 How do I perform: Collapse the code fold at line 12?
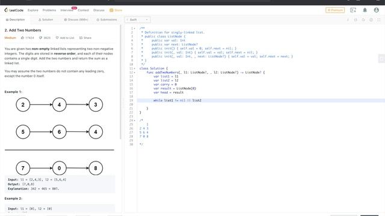(134, 73)
